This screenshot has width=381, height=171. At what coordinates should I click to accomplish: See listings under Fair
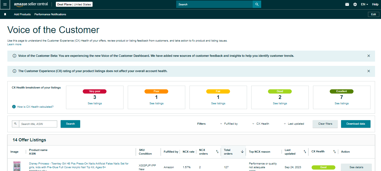tap(218, 103)
